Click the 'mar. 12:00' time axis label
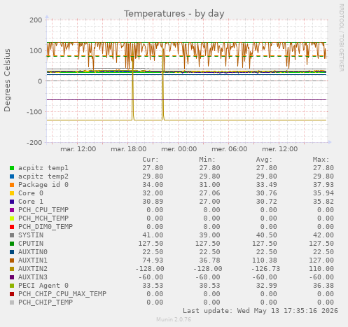 tap(78, 149)
